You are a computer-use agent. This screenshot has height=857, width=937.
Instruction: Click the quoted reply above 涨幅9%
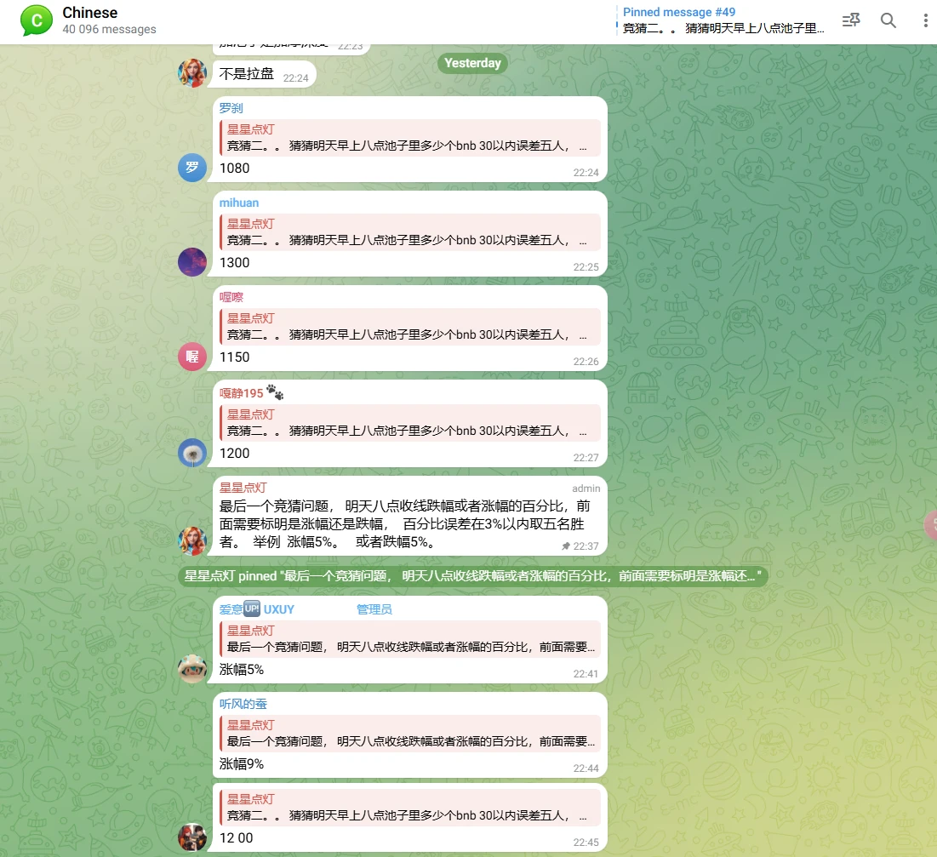click(409, 734)
